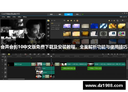Open the Record/Capture option reel icon
The image size is (128, 92).
(x=26, y=54)
